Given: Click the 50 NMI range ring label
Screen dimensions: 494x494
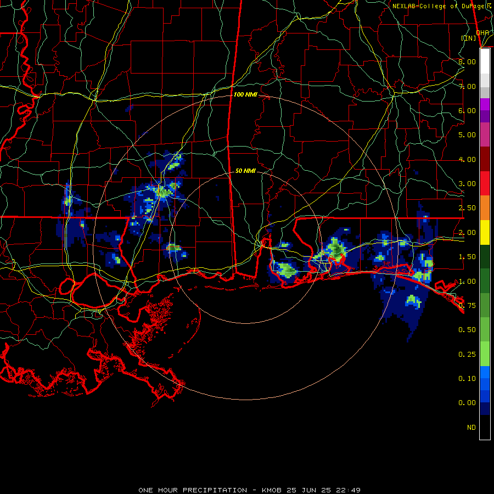Looking at the screenshot, I should click(x=245, y=171).
